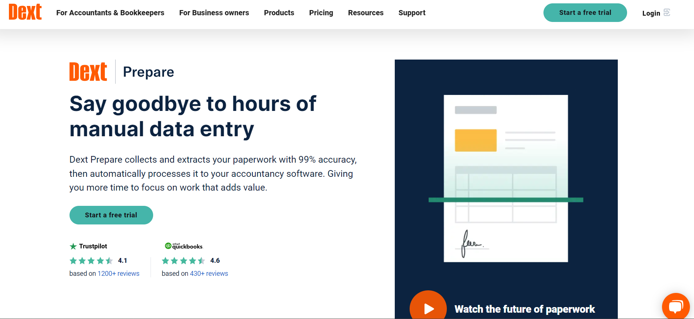Image resolution: width=694 pixels, height=319 pixels.
Task: Click the Dext Prepare product logo
Action: (x=88, y=72)
